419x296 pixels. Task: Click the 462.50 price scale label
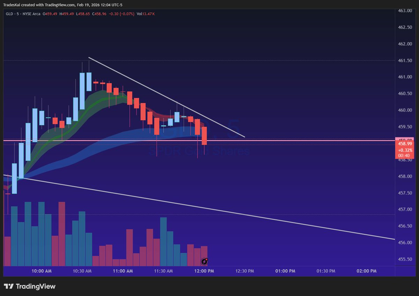pos(405,27)
